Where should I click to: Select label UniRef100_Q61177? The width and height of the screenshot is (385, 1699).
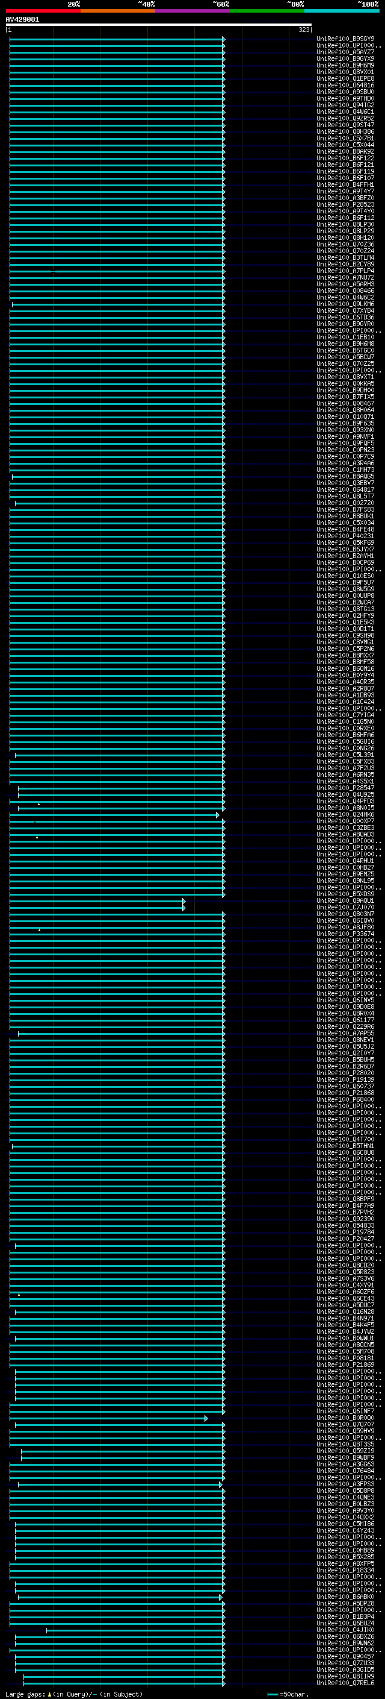pos(345,1020)
